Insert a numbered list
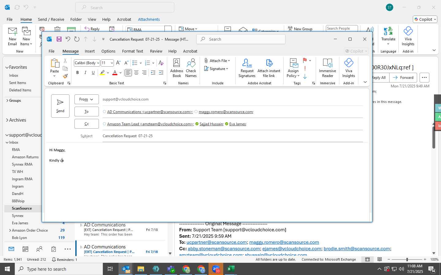This screenshot has width=441, height=275. [x=147, y=63]
